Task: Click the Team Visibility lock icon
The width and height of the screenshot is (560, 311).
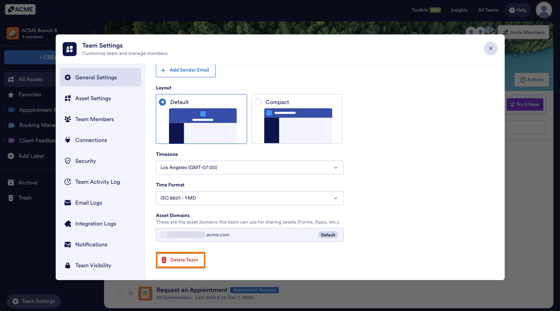Action: [68, 265]
